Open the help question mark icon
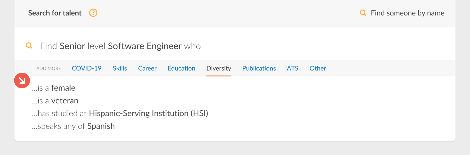 click(93, 13)
